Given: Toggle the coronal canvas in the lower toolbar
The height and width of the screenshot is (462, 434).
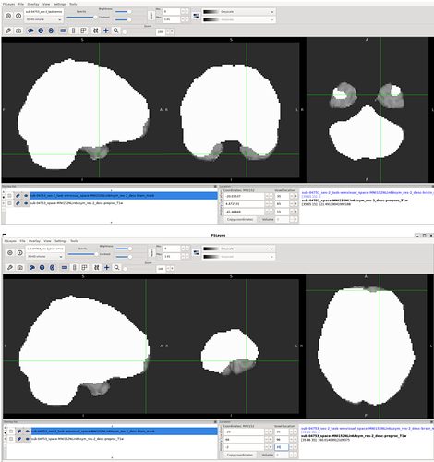Looking at the screenshot, I should pyautogui.click(x=42, y=268).
